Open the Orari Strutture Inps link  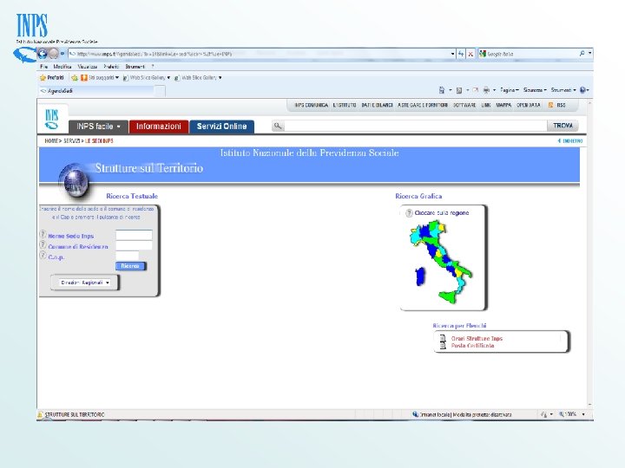coord(477,338)
